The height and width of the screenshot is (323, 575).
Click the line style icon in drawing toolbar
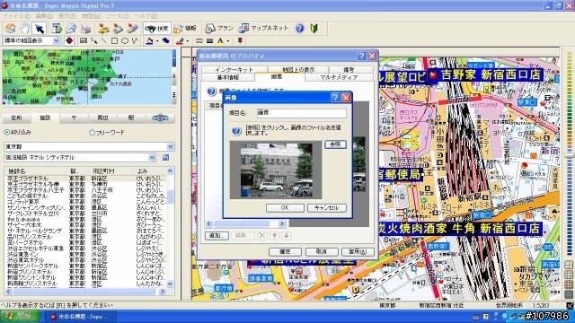click(199, 40)
